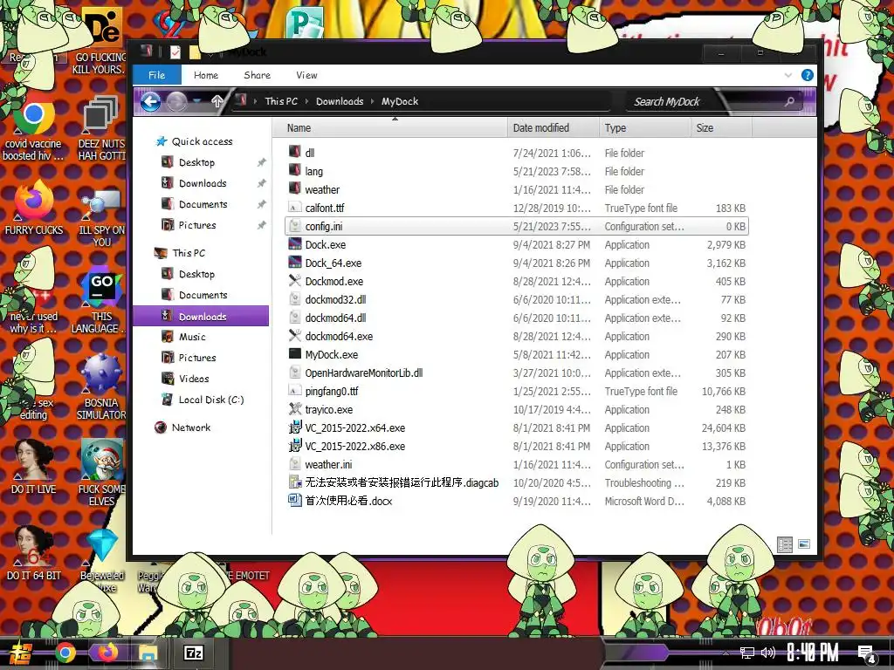Switch to large icons view button

pyautogui.click(x=804, y=544)
